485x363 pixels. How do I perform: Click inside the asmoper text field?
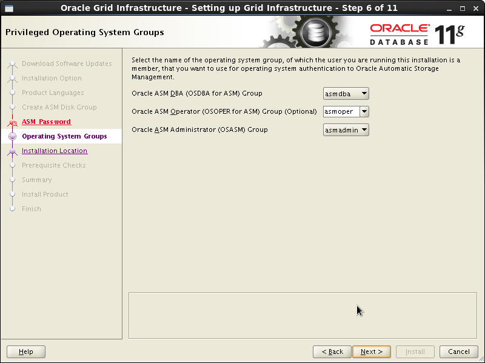coord(341,111)
